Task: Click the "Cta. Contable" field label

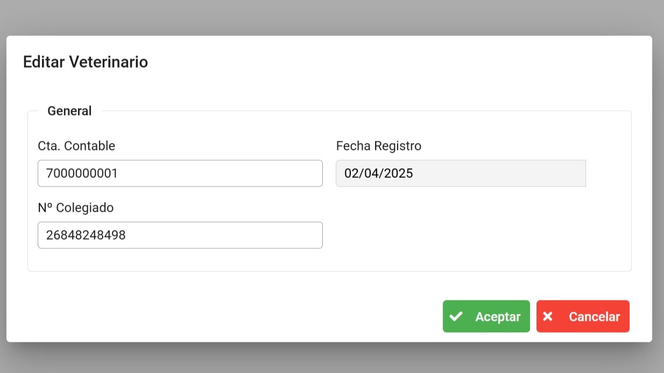Action: click(76, 146)
